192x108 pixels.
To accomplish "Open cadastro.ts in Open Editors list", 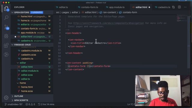I will (32, 41).
